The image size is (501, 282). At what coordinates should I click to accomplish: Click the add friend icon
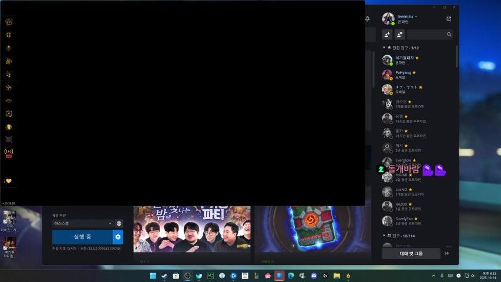(x=387, y=34)
